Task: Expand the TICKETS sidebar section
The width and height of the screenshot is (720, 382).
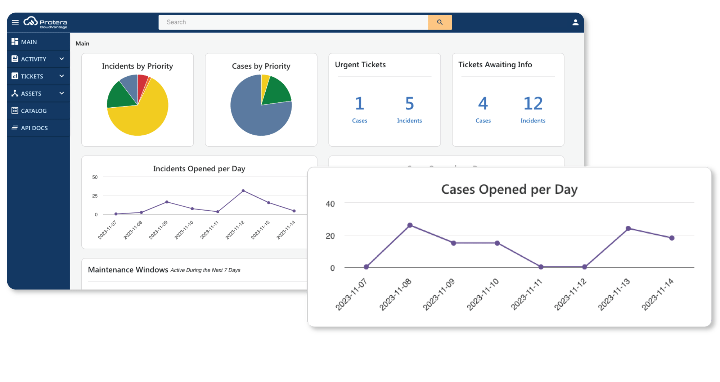Action: pyautogui.click(x=62, y=76)
